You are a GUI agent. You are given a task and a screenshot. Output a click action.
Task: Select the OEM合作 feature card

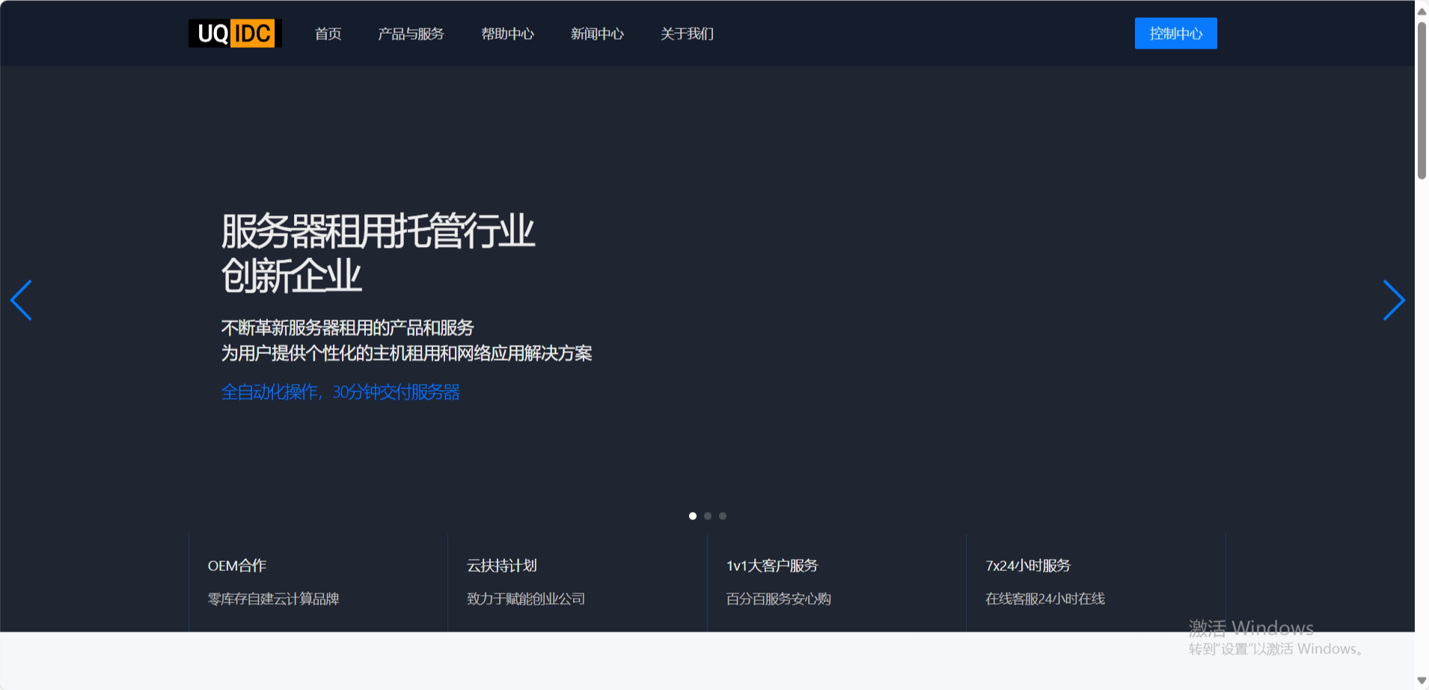(318, 581)
